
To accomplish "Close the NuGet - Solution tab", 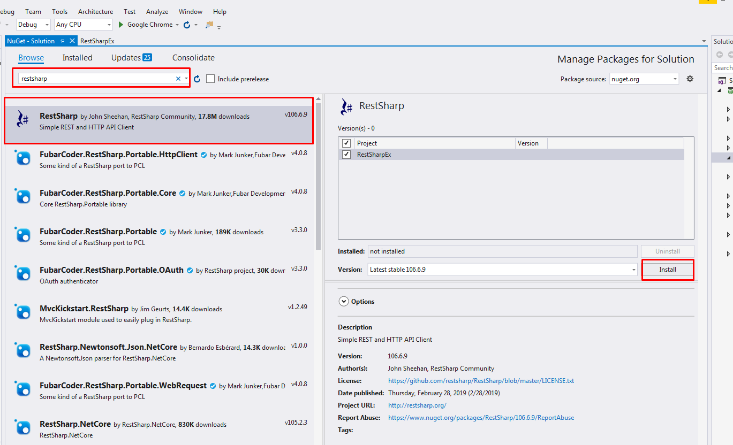I will coord(72,41).
